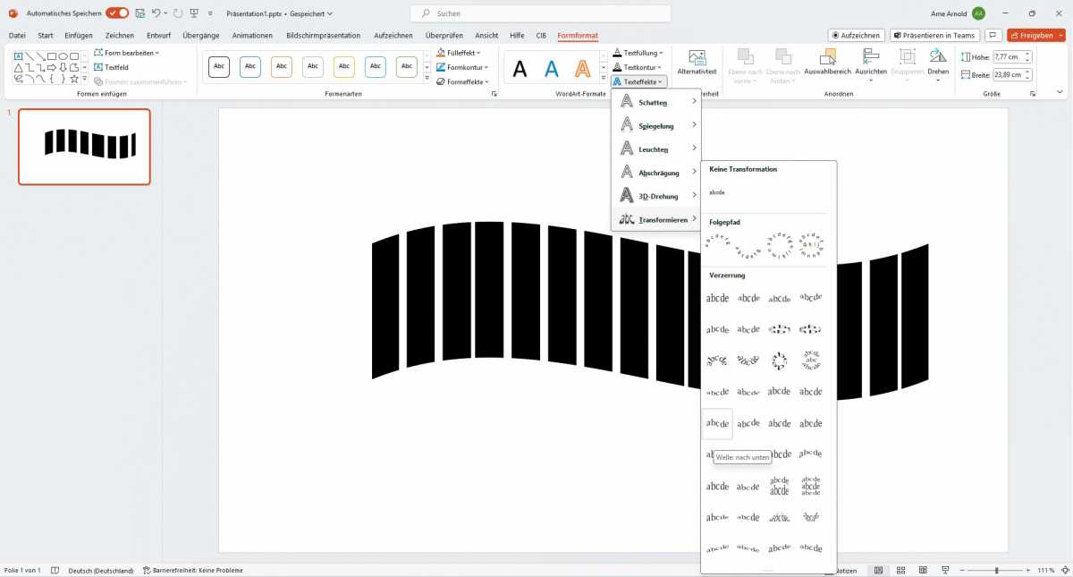Screen dimensions: 1073x577
Task: Open the Suchen search field
Action: pos(540,13)
